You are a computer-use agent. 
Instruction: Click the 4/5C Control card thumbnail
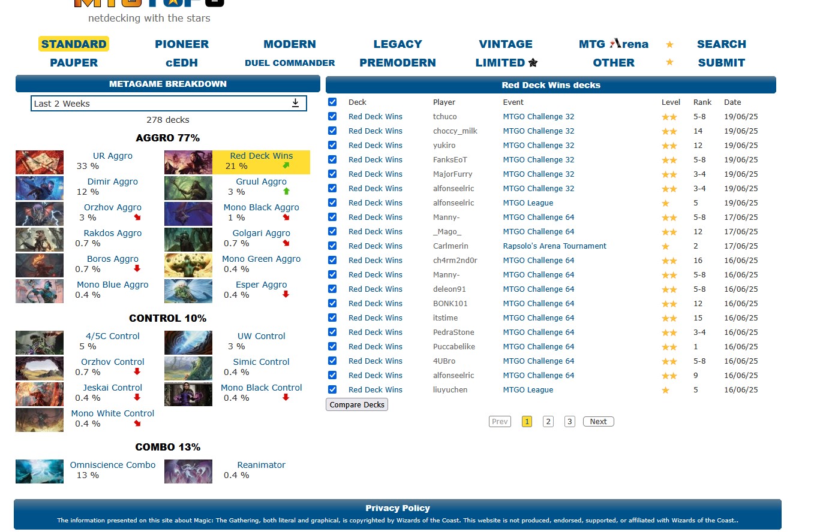(40, 343)
